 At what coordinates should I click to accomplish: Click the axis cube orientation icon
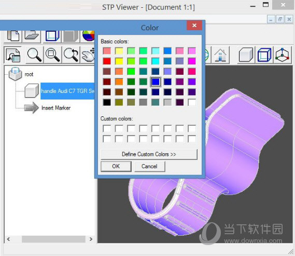click(282, 55)
